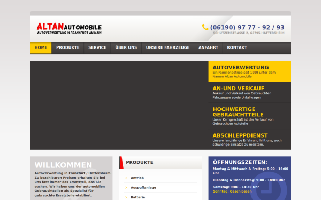321x200 pixels.
Task: Click the Altan Automobile logo
Action: pyautogui.click(x=69, y=28)
